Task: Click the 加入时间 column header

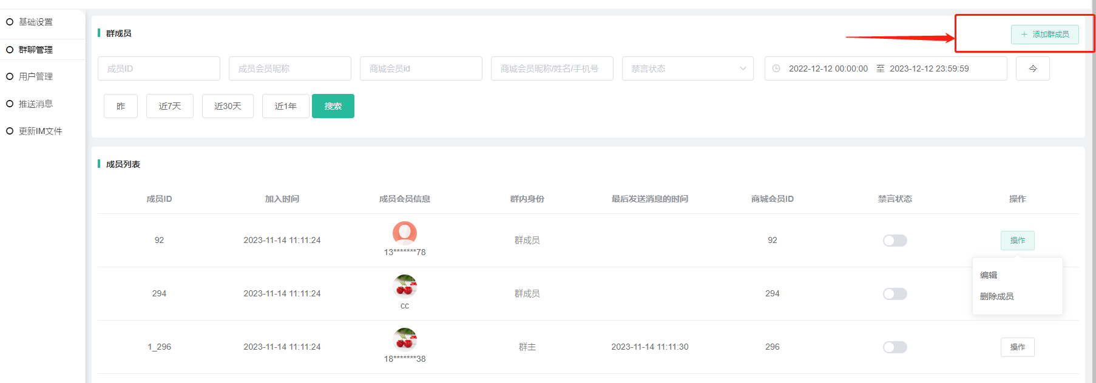Action: coord(282,199)
